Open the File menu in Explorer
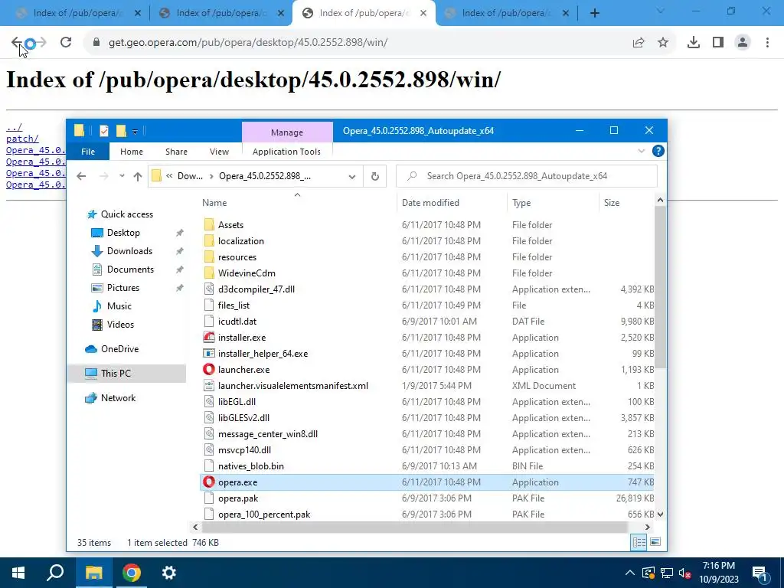Screen dimensions: 784x588 coord(88,152)
